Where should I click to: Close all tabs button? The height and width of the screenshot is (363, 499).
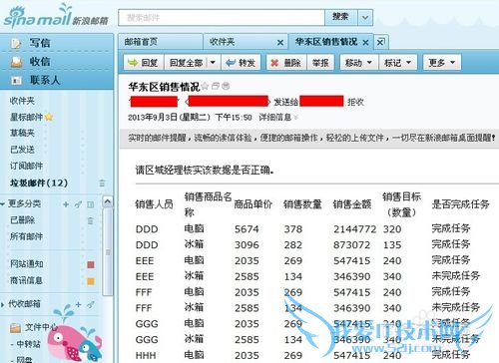coord(380,42)
